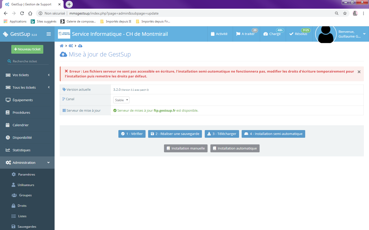Screen dimensions: 369x230
Task: Click the GestSup tag logo icon
Action: pyautogui.click(x=5, y=34)
